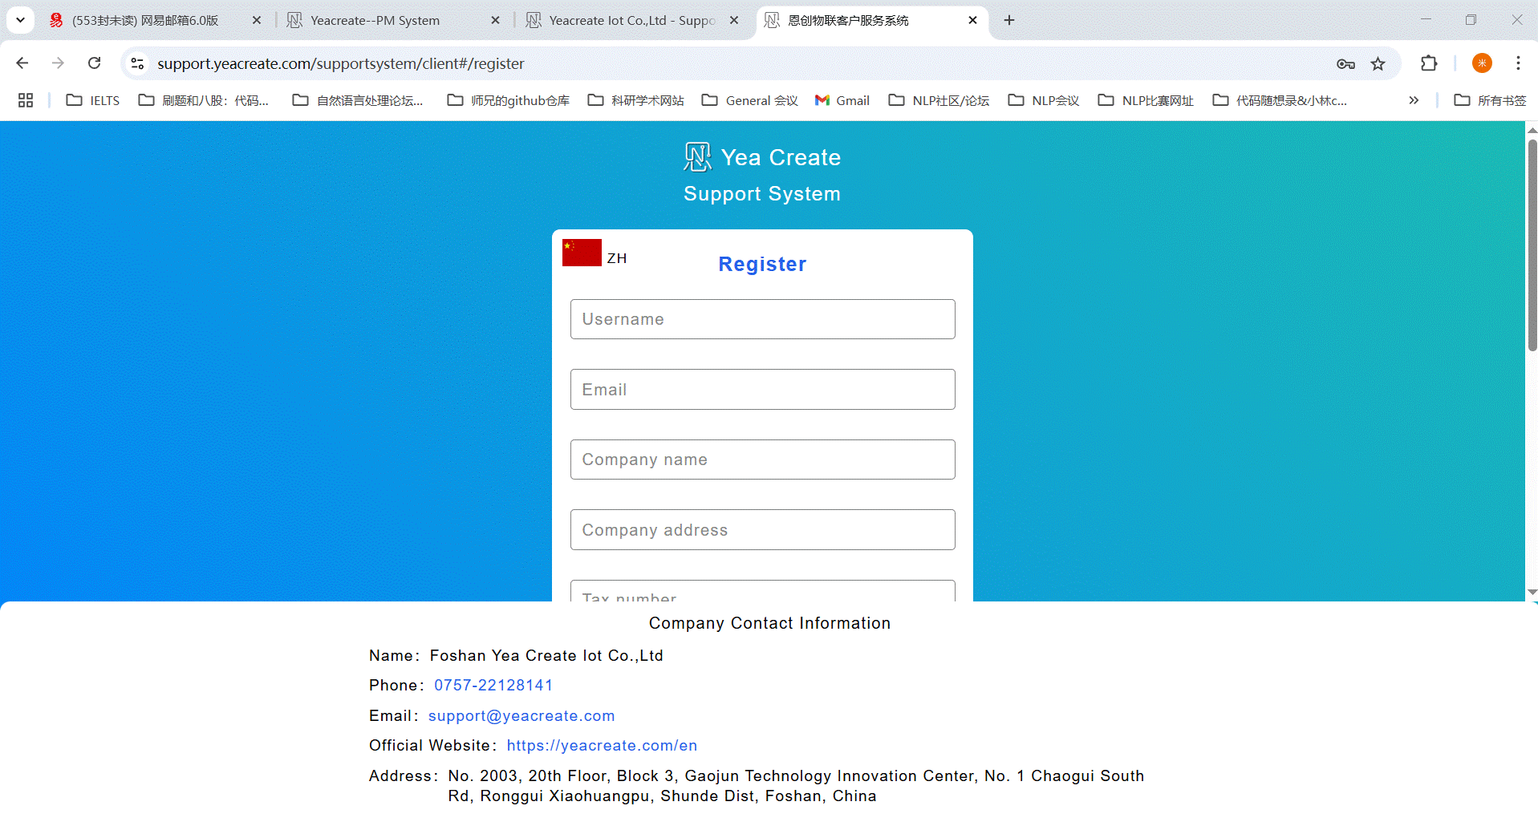Screen dimensions: 1538x826
Task: Switch language using the Chinese flag ZH toggle
Action: 595,253
